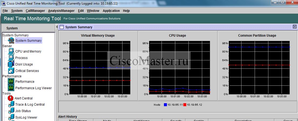The width and height of the screenshot is (298, 121).
Task: Open the System menu
Action: coord(17,11)
